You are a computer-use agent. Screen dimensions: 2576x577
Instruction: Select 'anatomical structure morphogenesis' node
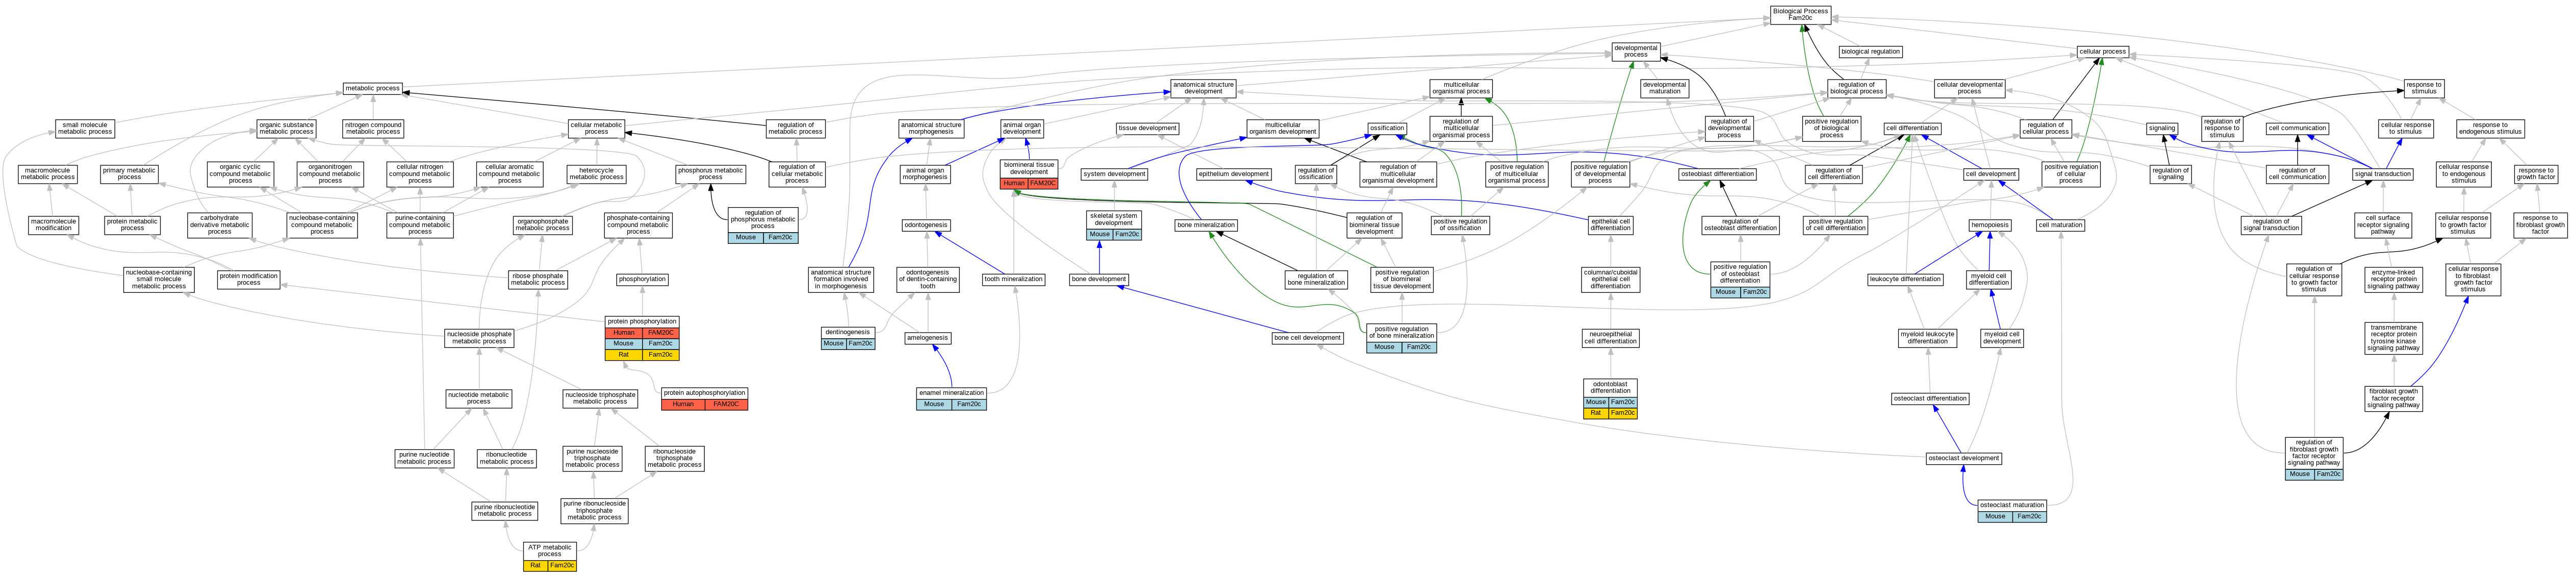click(931, 129)
